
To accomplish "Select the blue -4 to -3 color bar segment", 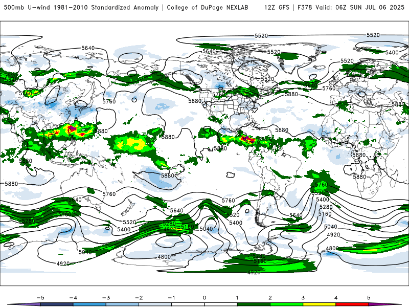I will [89, 304].
